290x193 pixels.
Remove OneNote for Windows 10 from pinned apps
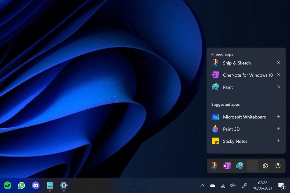tap(279, 75)
